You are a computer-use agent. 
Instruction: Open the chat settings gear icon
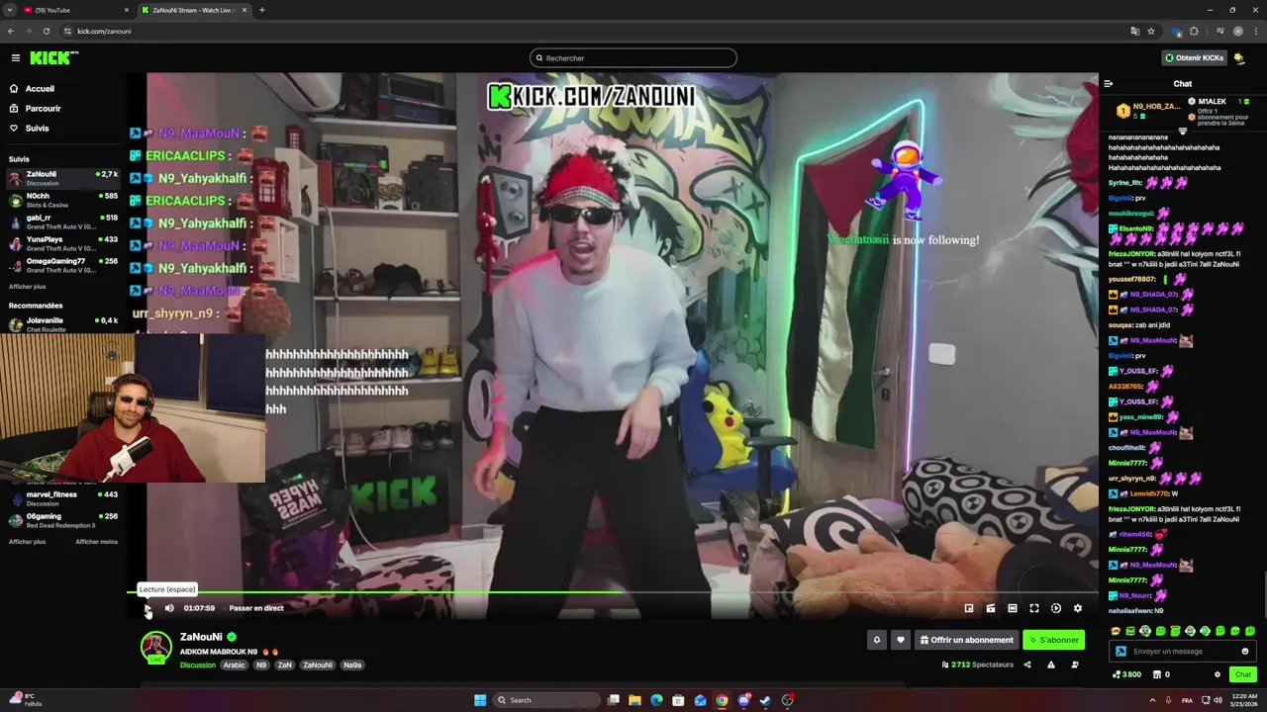pyautogui.click(x=1218, y=674)
